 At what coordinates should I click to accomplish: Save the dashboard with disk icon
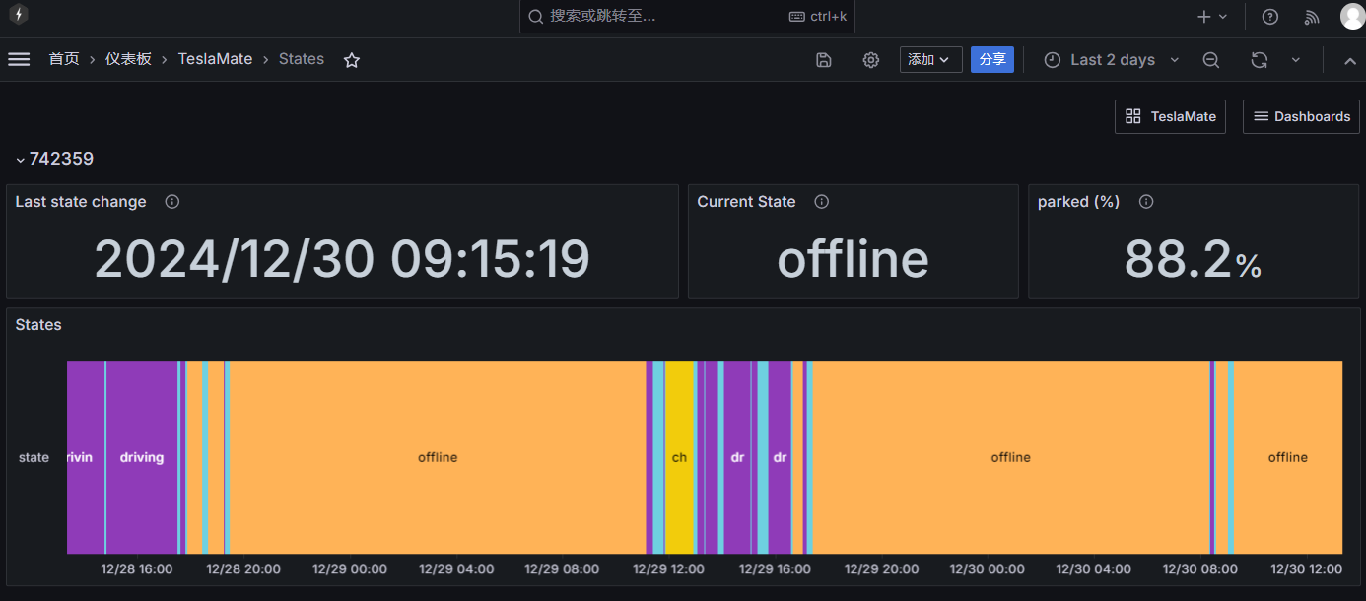tap(824, 60)
